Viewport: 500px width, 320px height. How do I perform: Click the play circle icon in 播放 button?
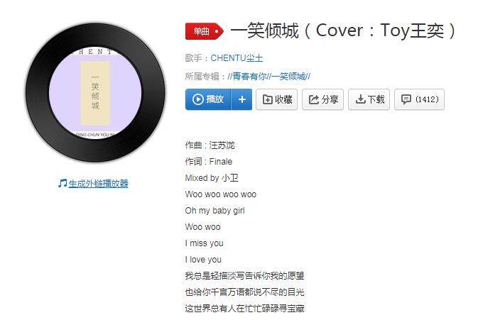coord(197,99)
